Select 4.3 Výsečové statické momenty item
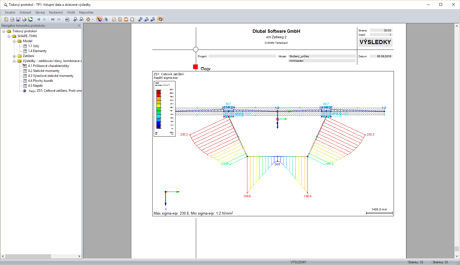Image resolution: width=460 pixels, height=265 pixels. 51,76
